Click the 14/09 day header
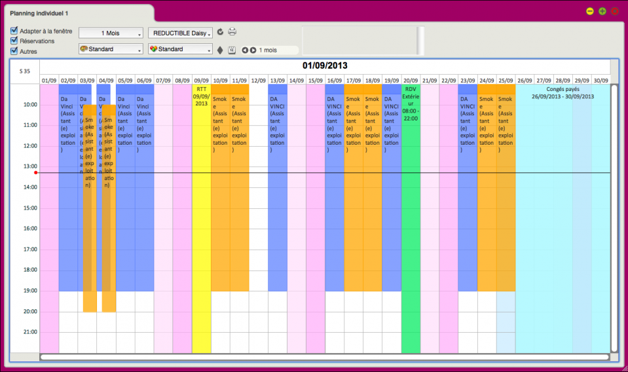 pos(297,81)
